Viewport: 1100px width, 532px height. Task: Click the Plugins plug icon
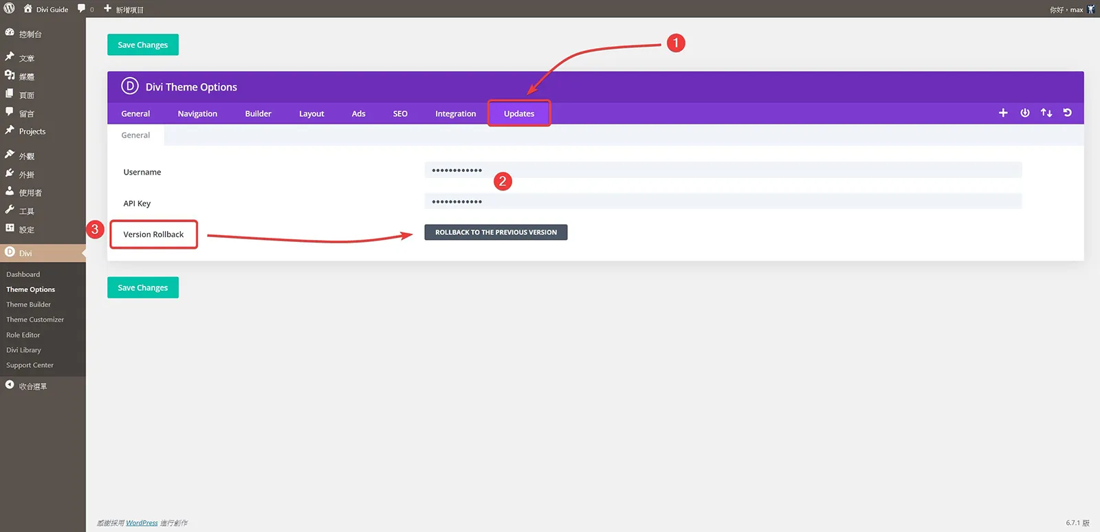click(10, 174)
